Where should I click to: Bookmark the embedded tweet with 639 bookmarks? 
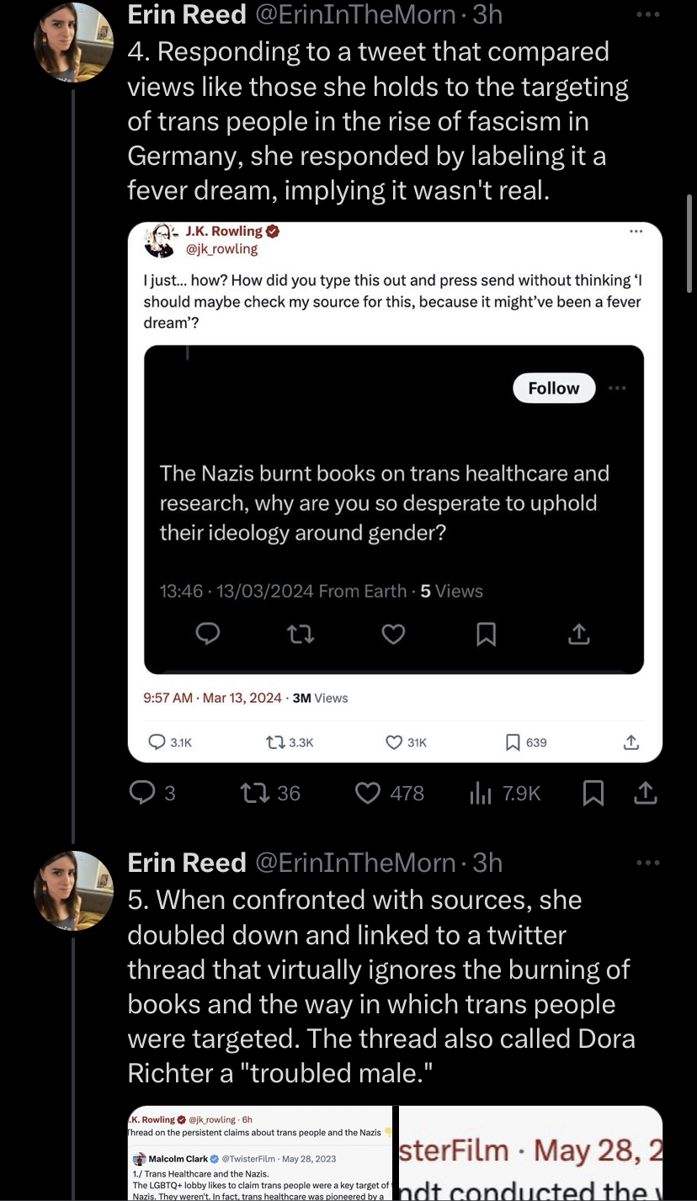point(513,742)
